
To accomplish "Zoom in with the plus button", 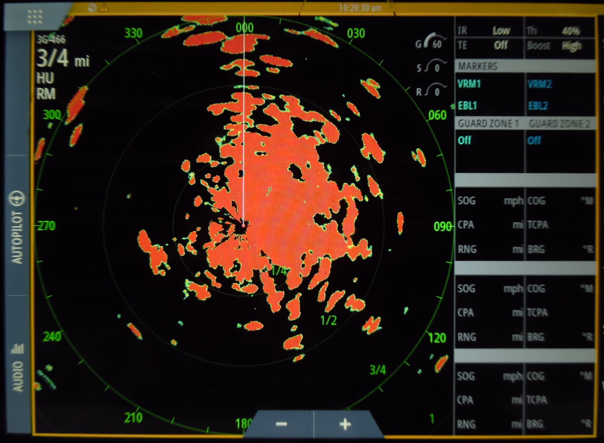I will (345, 424).
